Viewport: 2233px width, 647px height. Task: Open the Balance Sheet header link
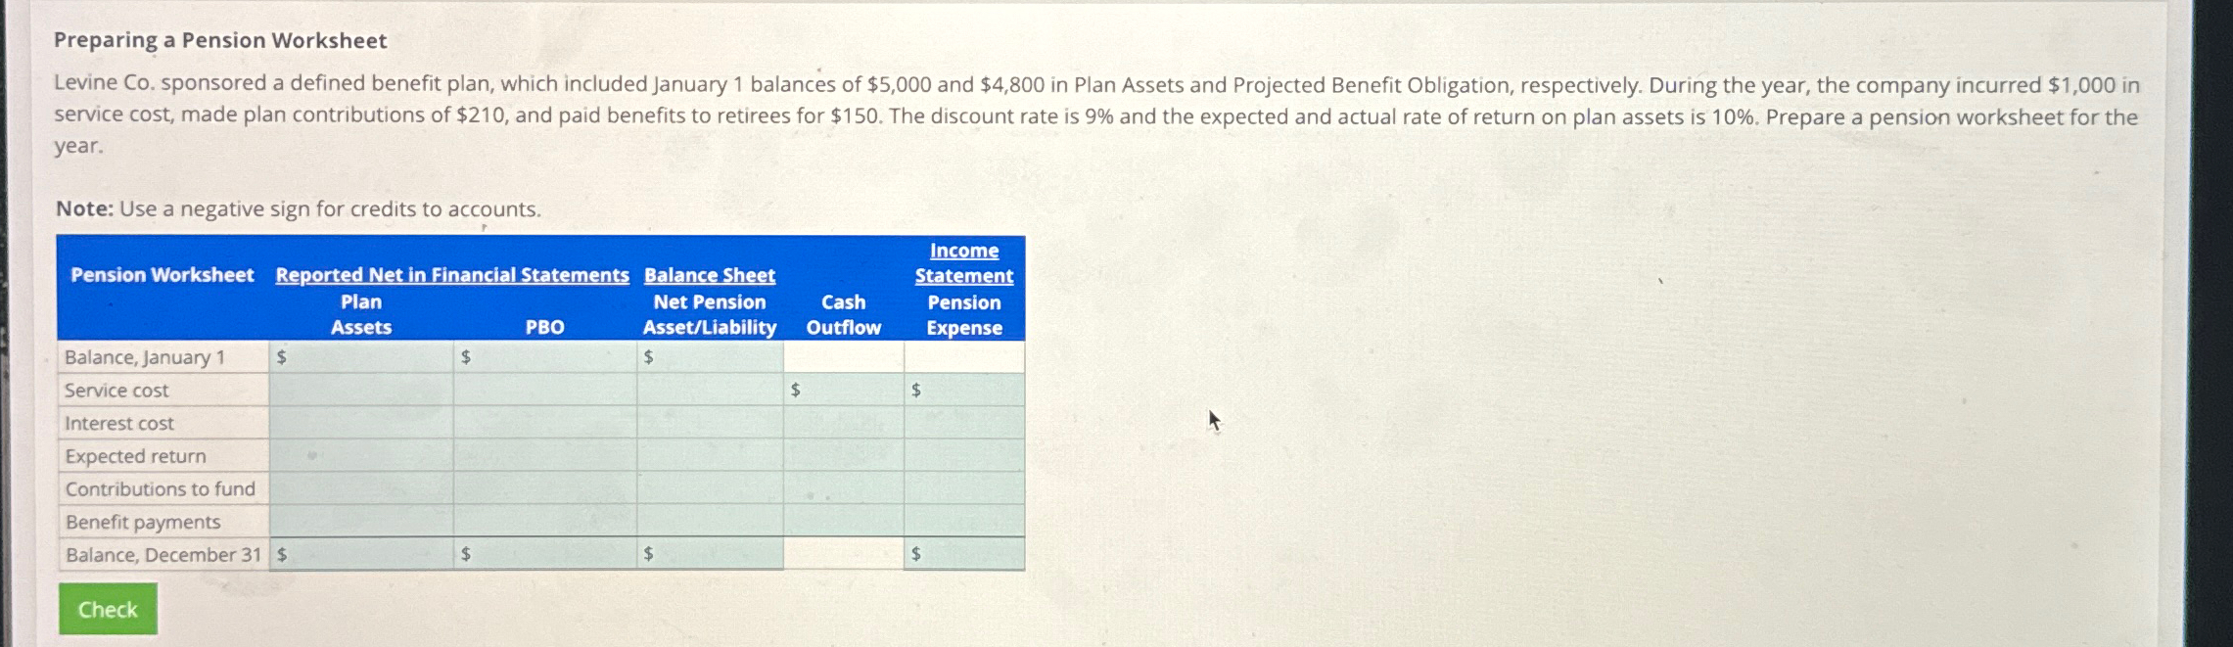(709, 275)
